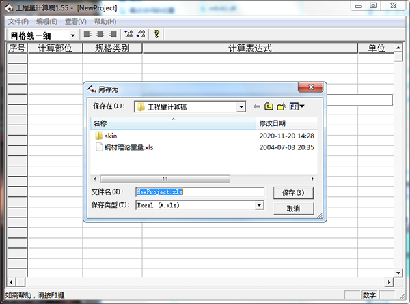
Task: Click the 取消 cancel button
Action: 293,209
